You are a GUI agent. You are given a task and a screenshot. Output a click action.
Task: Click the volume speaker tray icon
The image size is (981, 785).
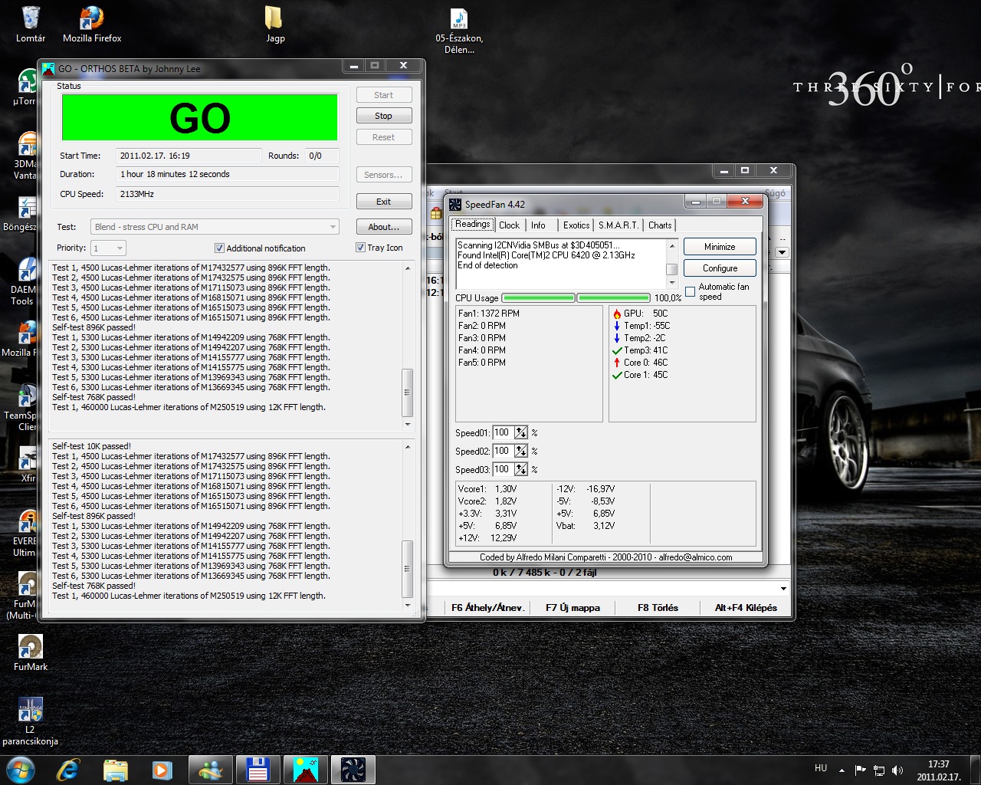897,770
